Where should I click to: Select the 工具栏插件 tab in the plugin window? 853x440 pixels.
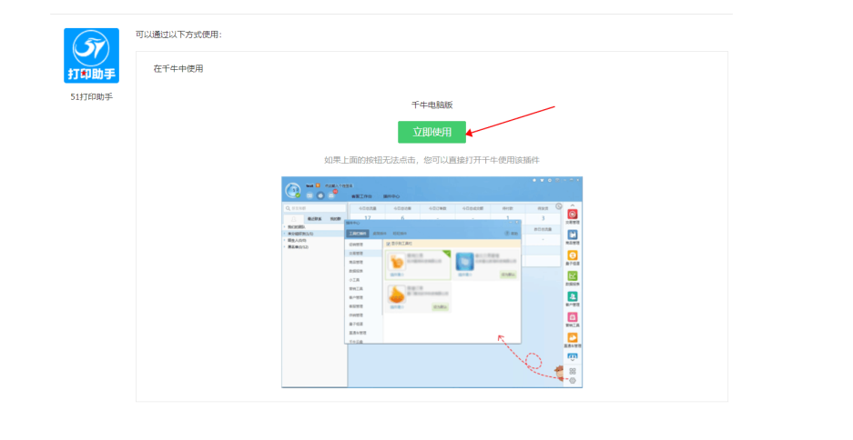point(357,234)
